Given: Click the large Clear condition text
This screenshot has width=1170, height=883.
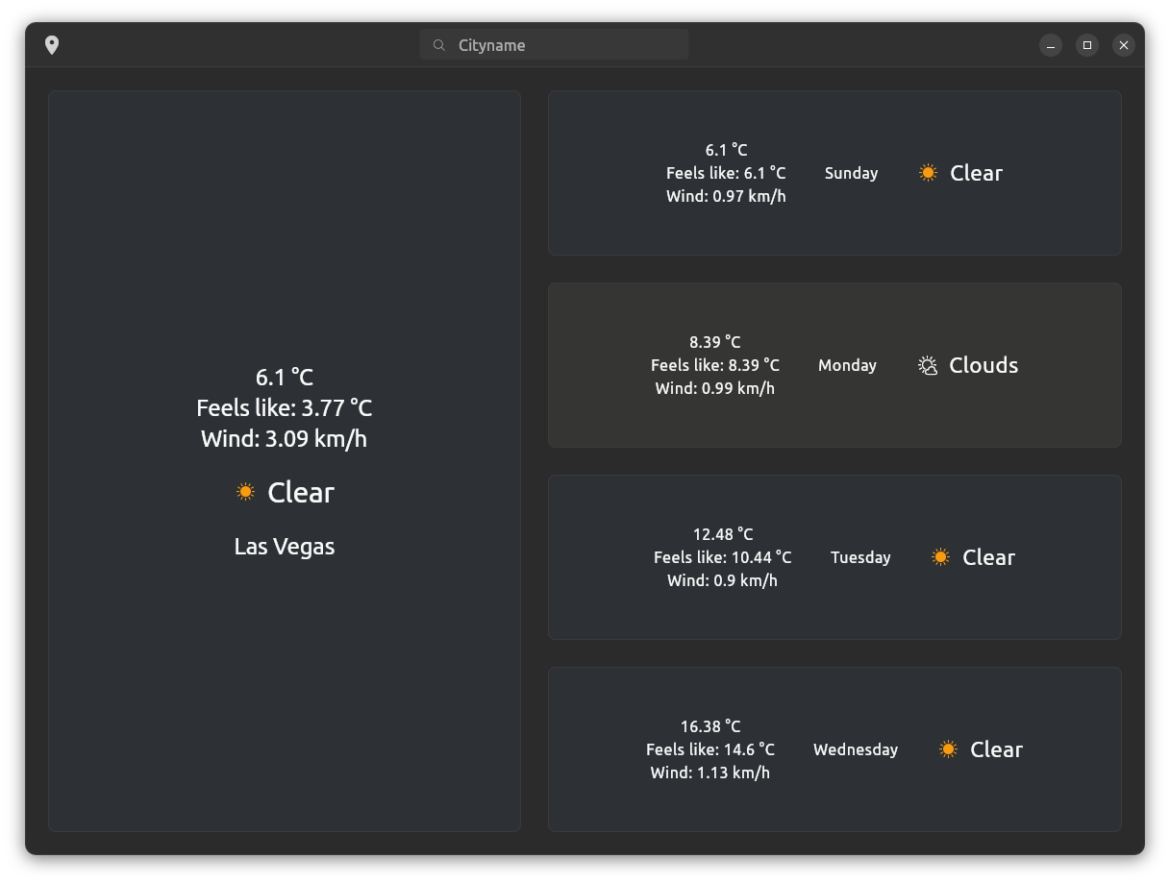Looking at the screenshot, I should (301, 492).
